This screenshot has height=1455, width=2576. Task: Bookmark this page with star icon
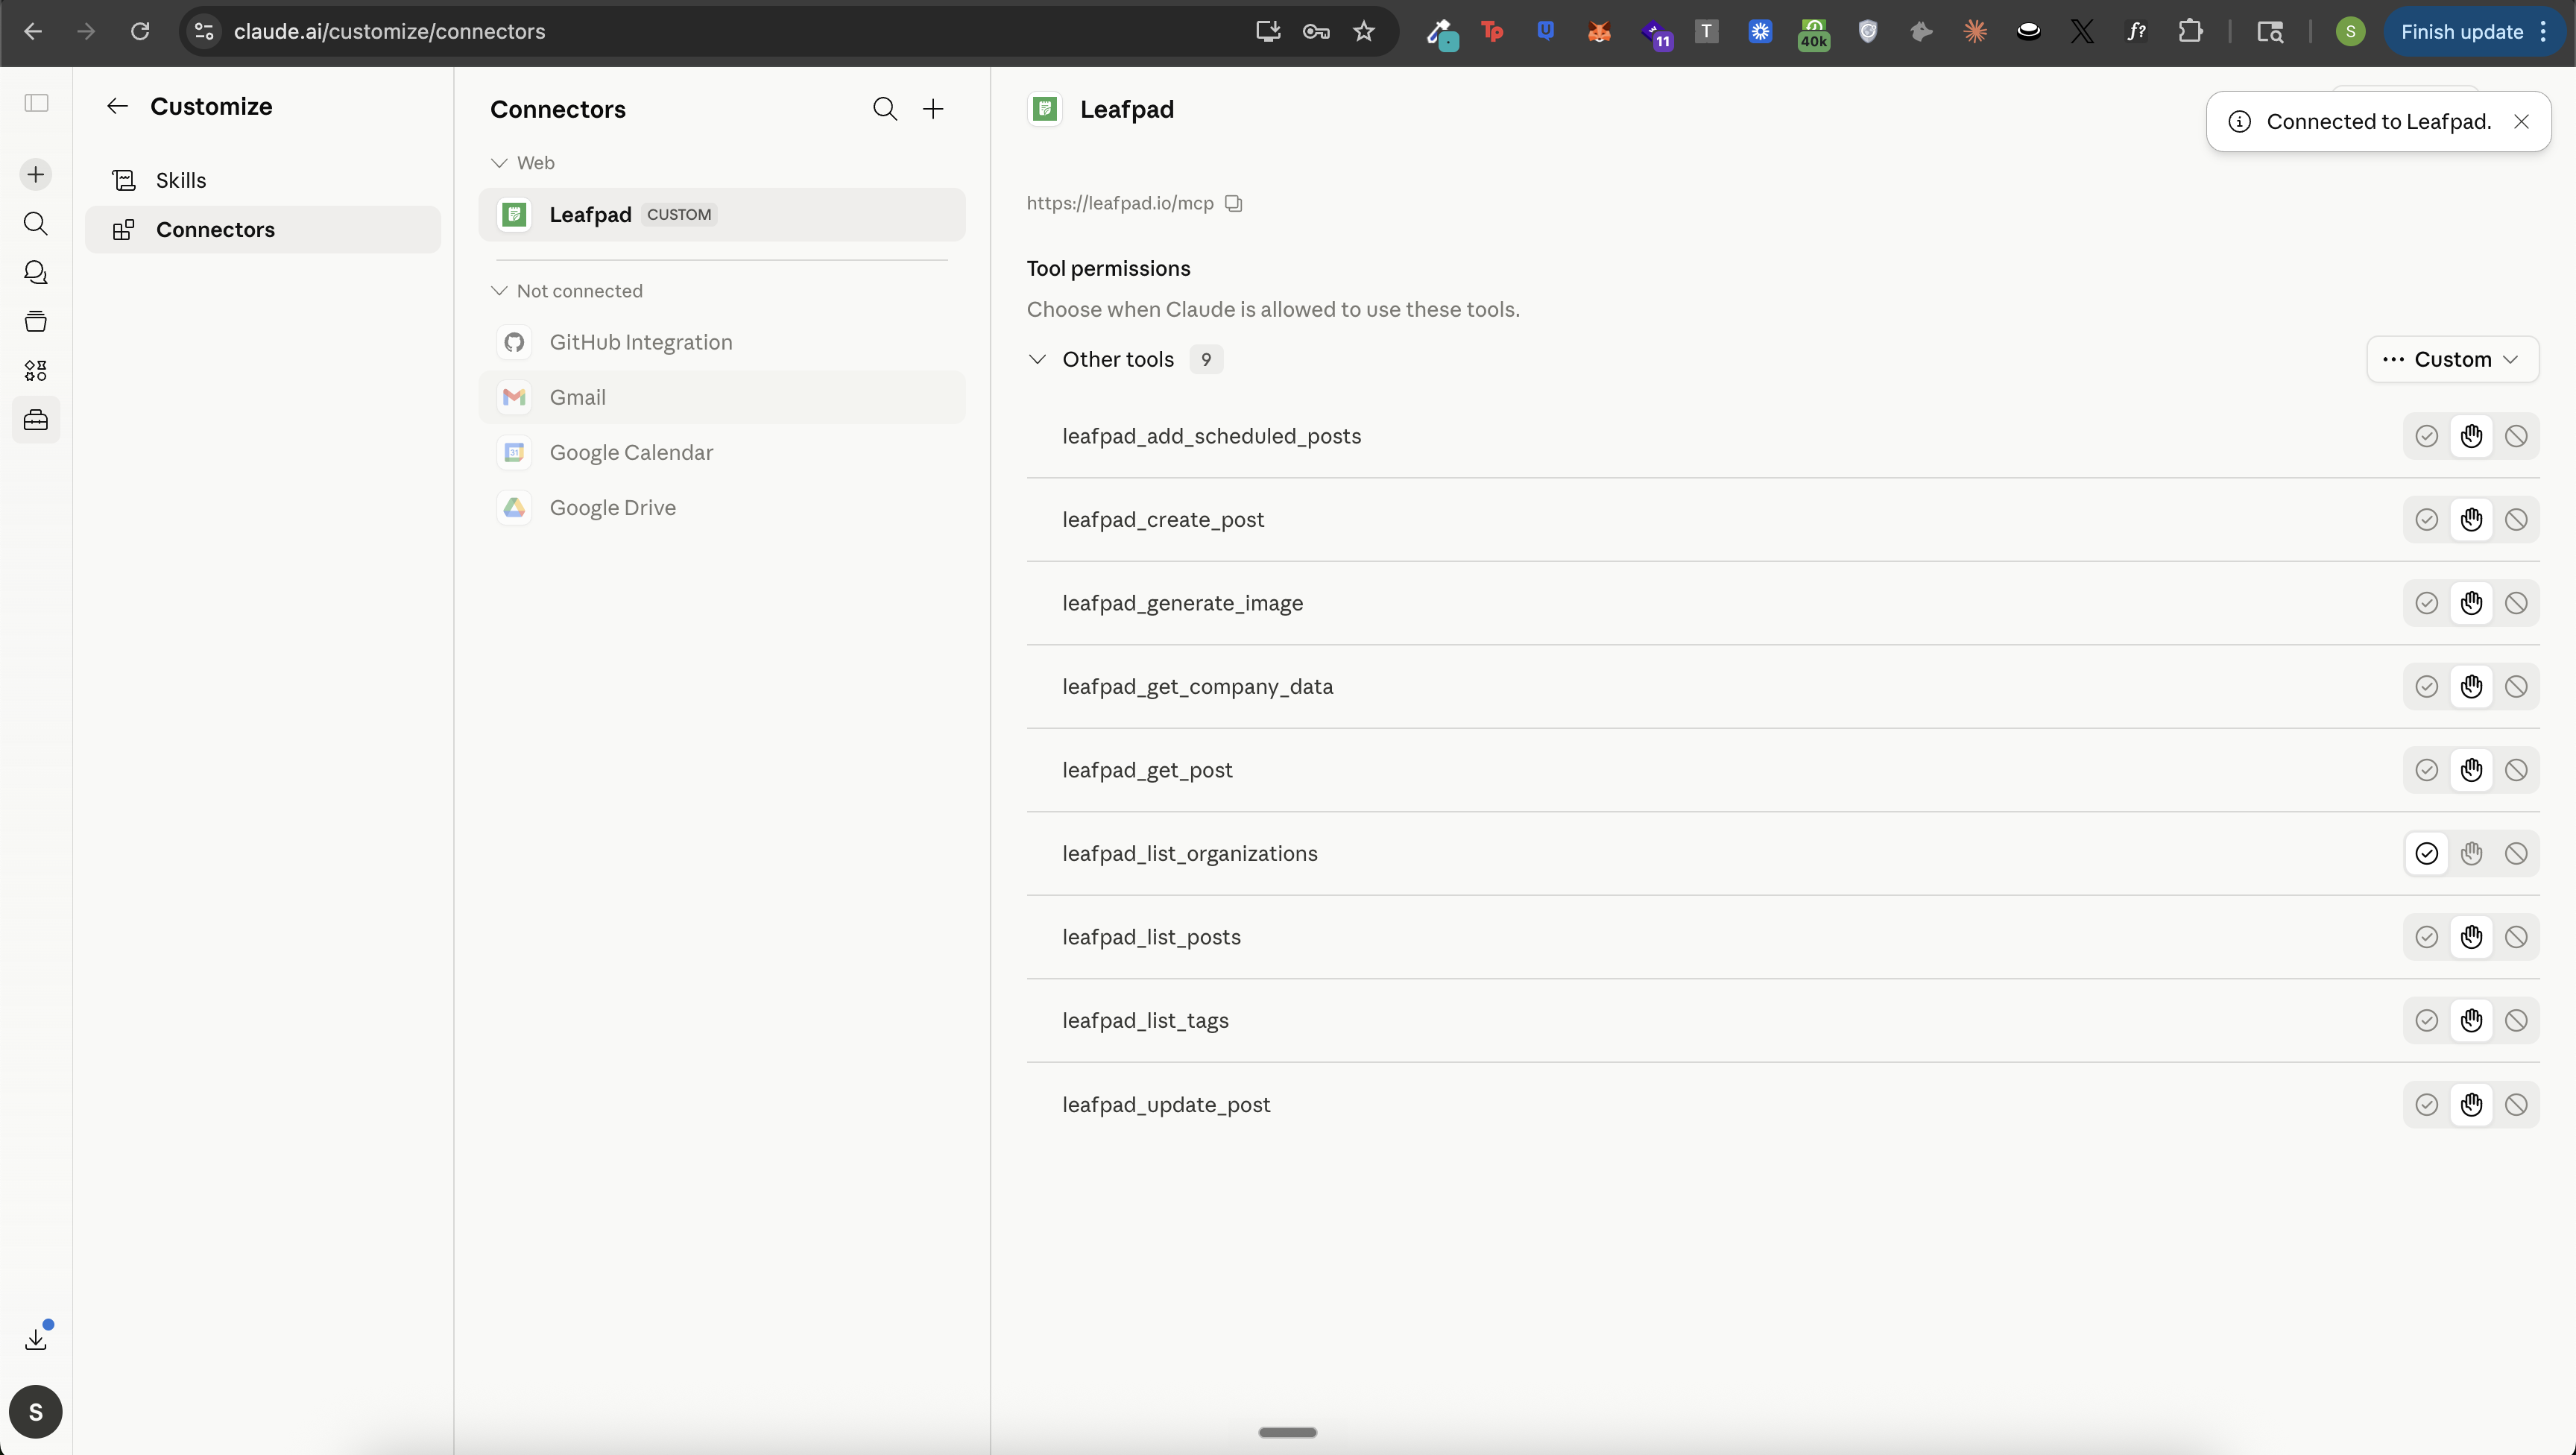[x=1364, y=31]
